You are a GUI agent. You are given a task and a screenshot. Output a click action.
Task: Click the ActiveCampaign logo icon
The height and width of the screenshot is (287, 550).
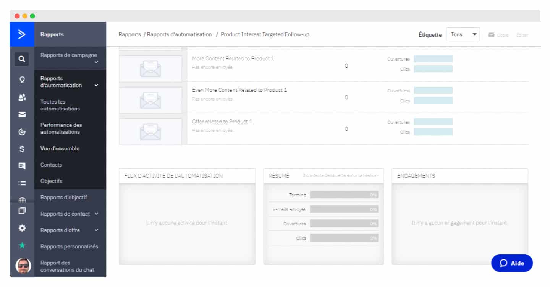(22, 34)
